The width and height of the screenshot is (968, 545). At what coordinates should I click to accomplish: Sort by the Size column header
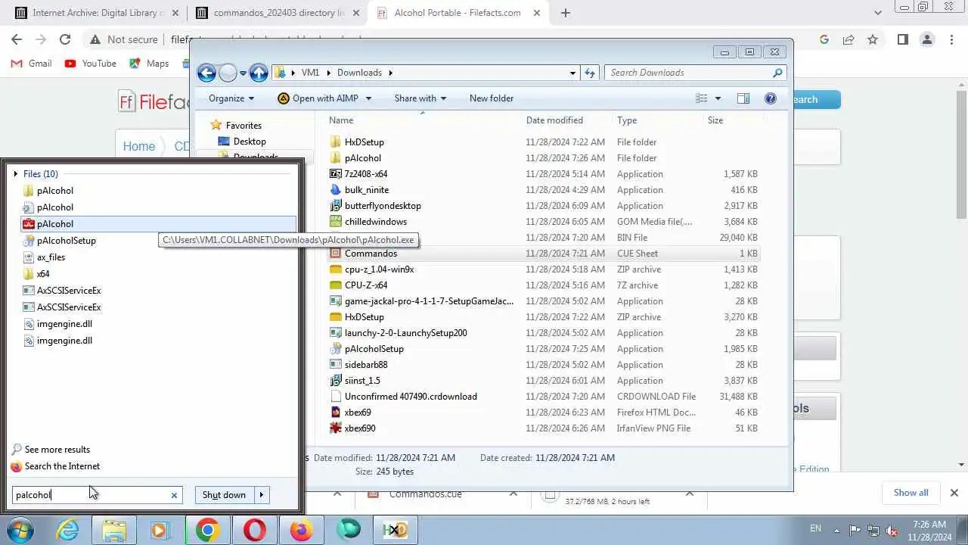715,120
